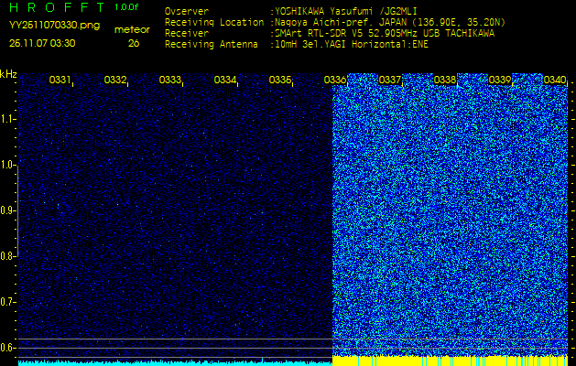
Task: Click the 0332 time marker
Action: click(115, 80)
